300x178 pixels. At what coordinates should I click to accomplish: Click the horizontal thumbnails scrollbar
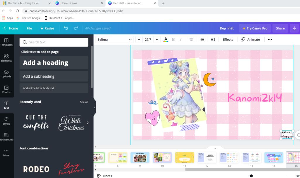[x=243, y=170]
